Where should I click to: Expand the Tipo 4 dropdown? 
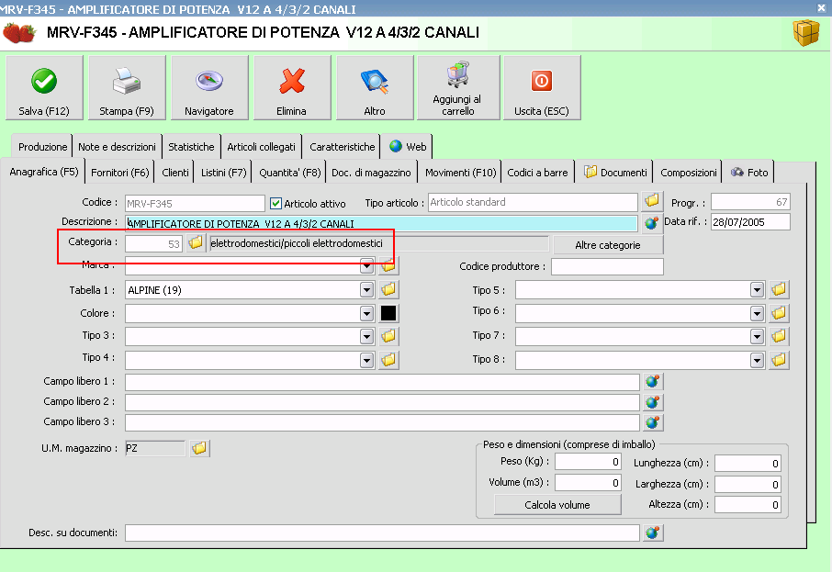pos(366,360)
